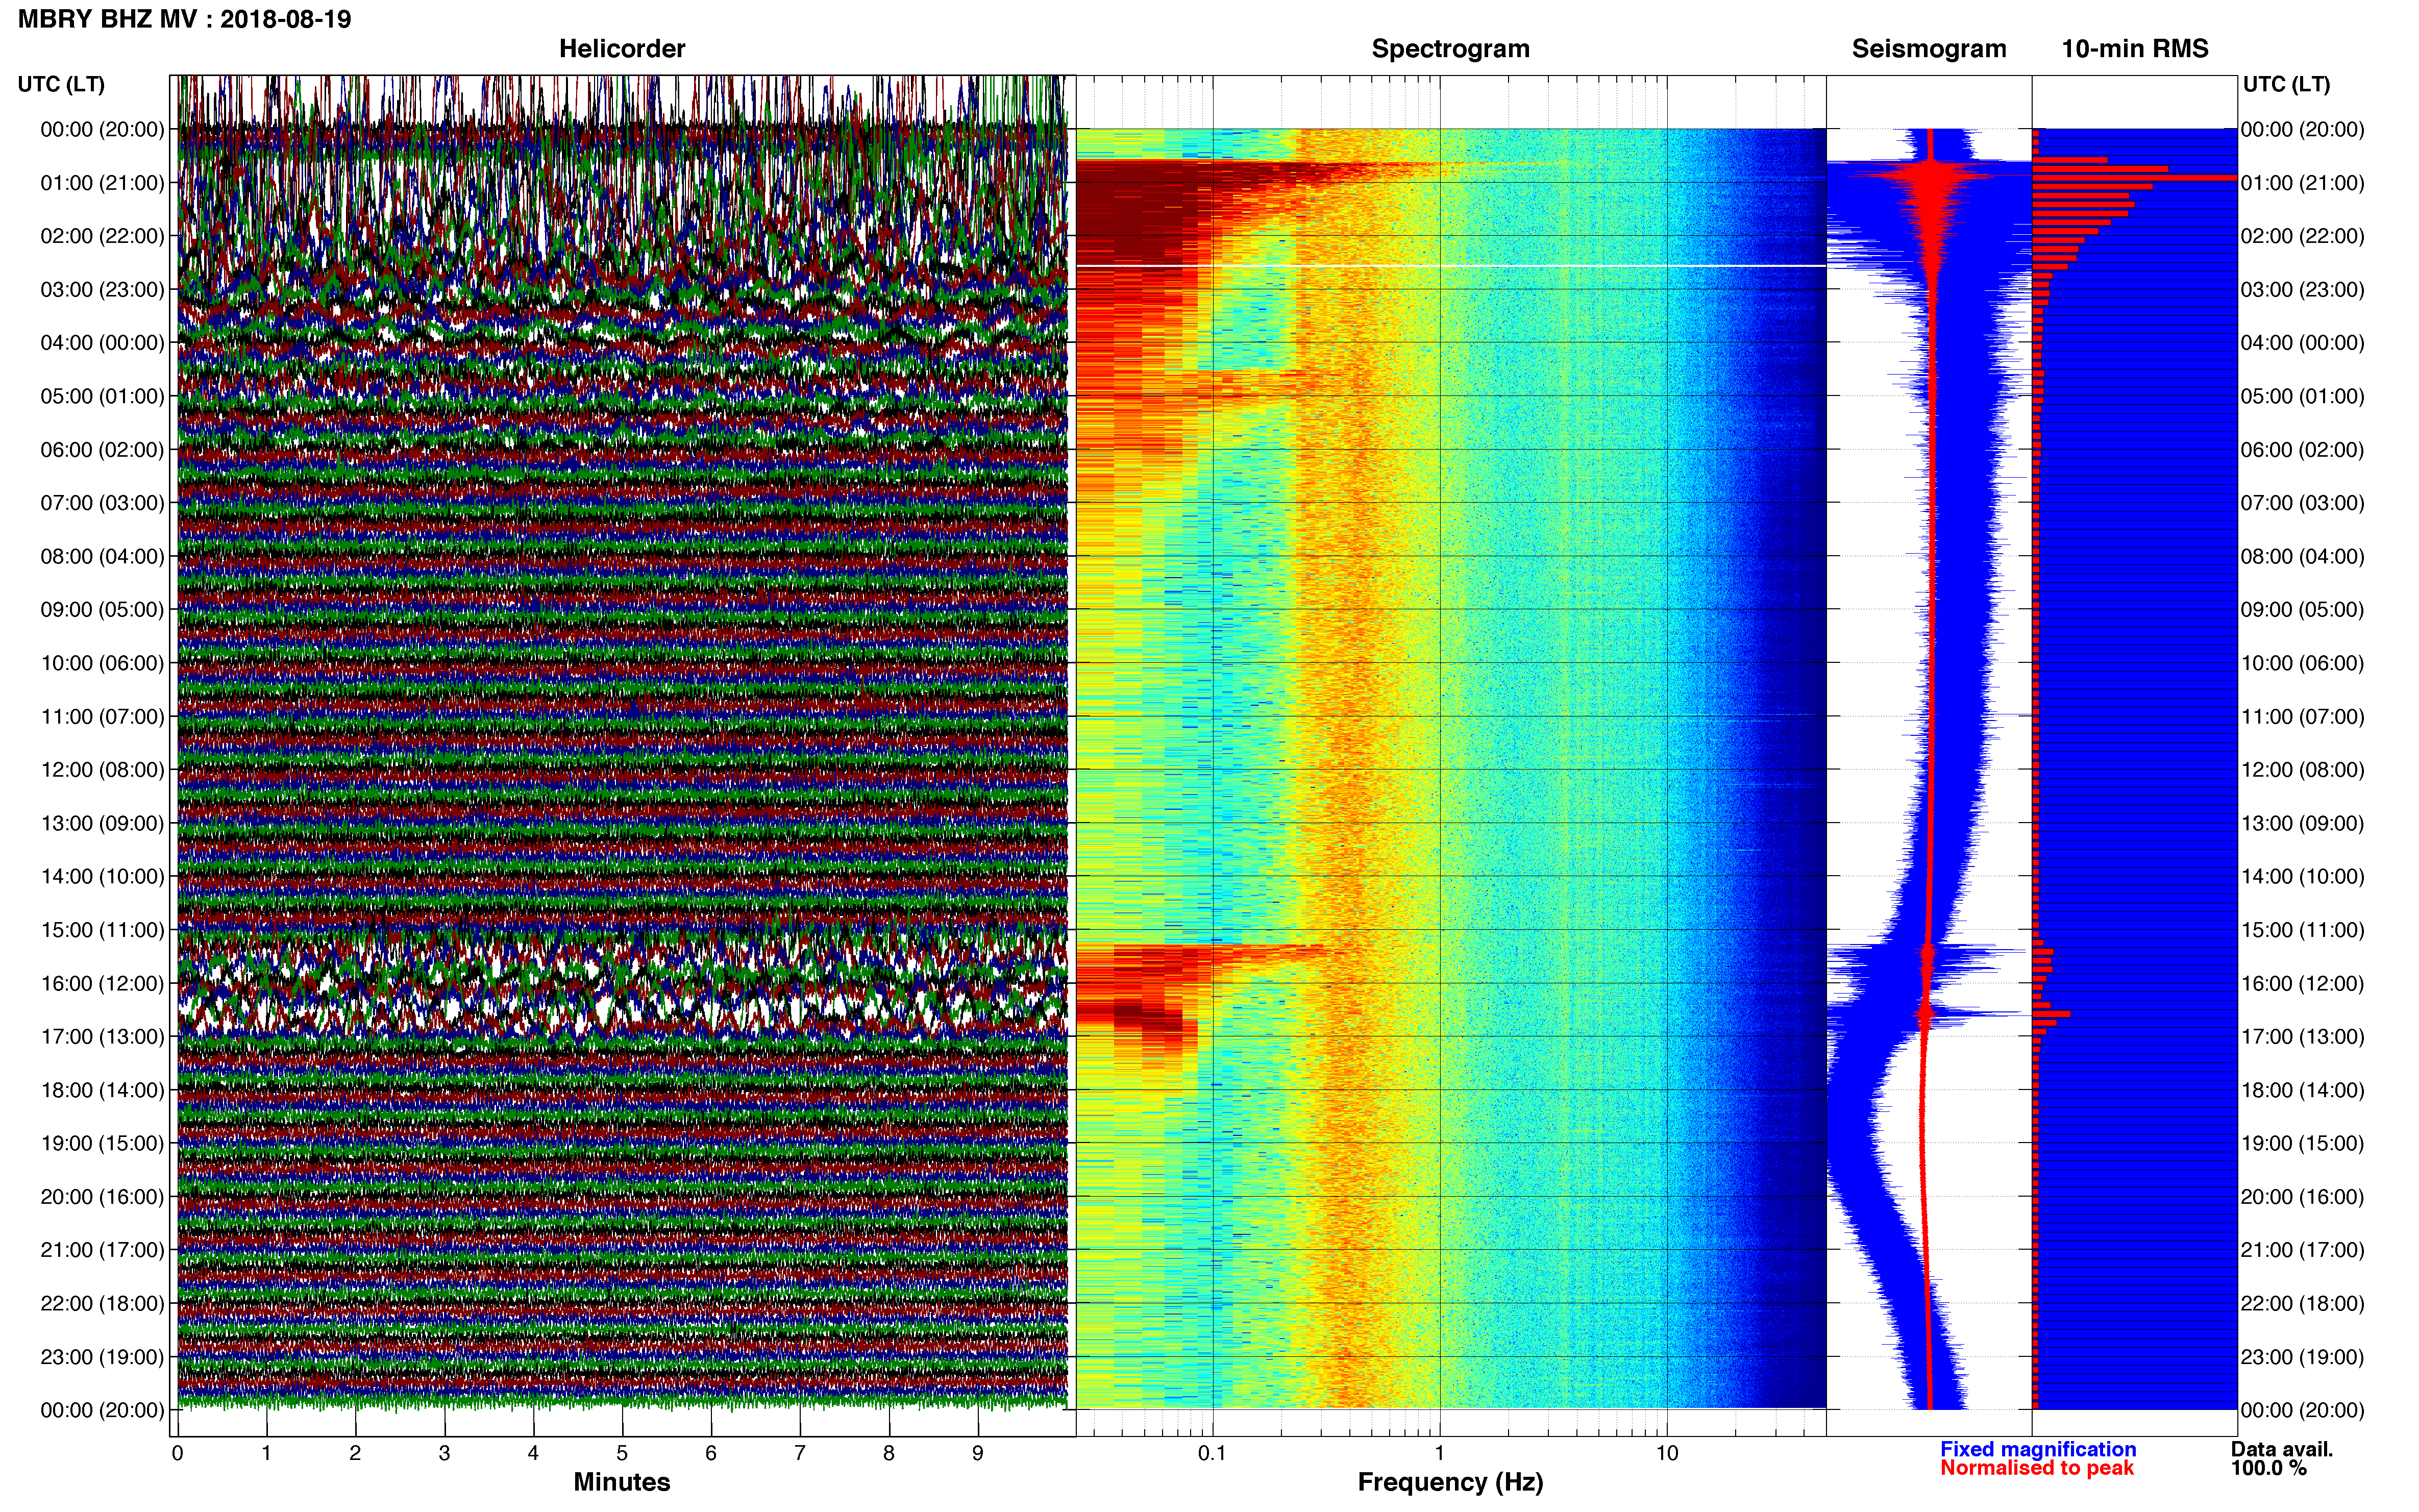Click the white data-gap line in the spectrogram
The height and width of the screenshot is (1512, 2419).
[x=1450, y=266]
